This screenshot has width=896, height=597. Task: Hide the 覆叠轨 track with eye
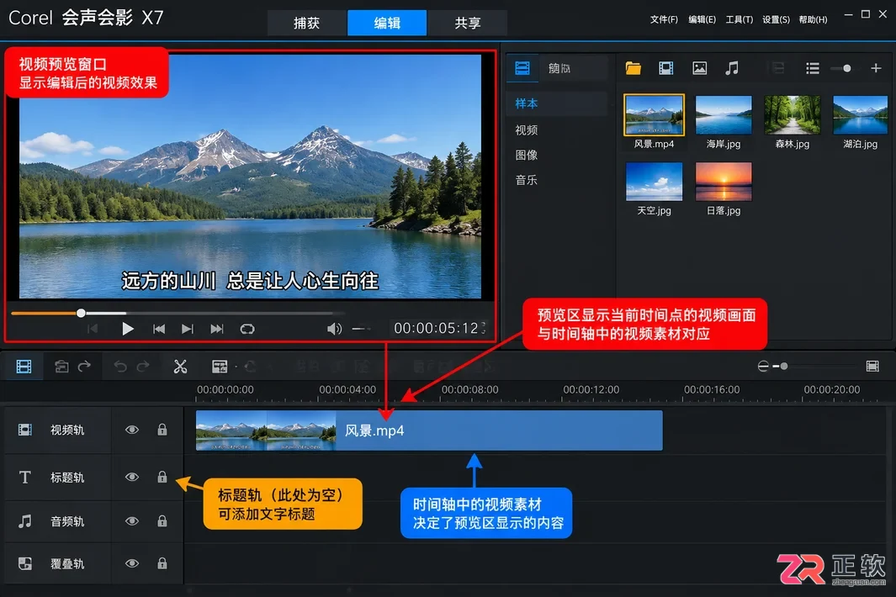(x=132, y=564)
